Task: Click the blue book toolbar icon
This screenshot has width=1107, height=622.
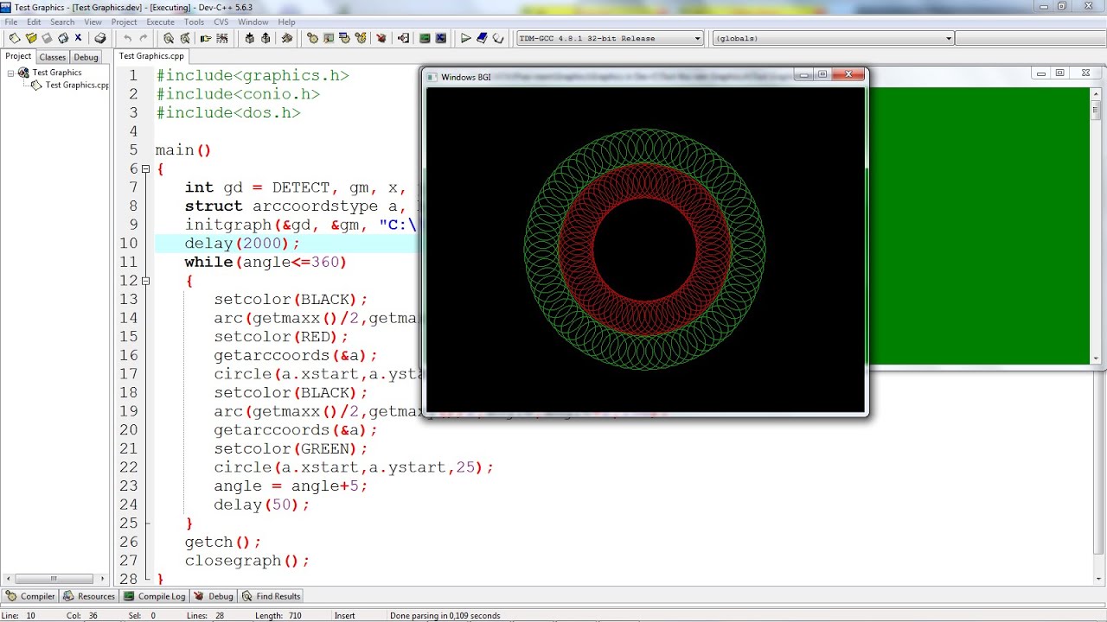Action: [x=482, y=38]
